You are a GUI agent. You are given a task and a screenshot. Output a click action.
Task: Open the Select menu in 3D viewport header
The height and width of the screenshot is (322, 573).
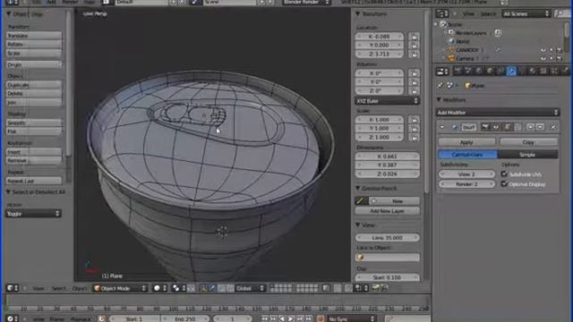coord(58,288)
